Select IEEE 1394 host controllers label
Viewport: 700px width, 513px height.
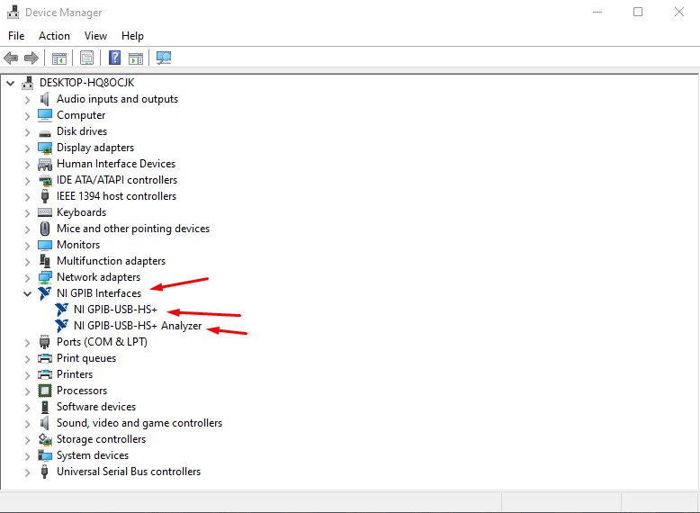pos(116,196)
